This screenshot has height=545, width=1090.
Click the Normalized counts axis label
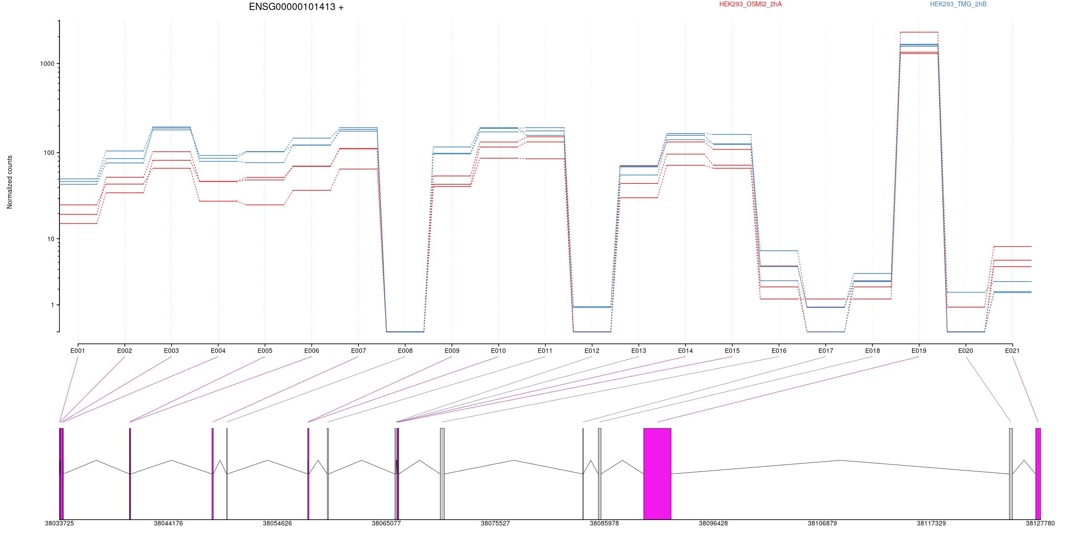[10, 182]
